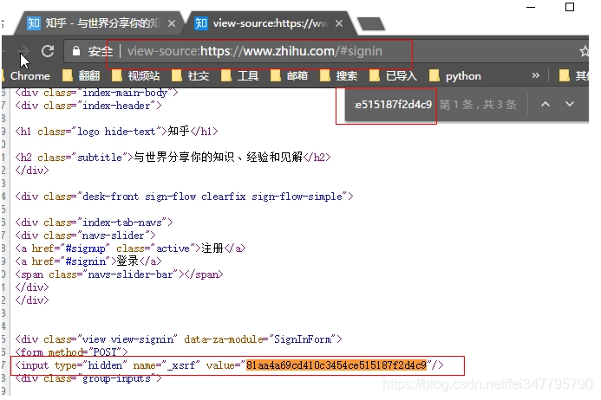Open the python bookmark folder
This screenshot has height=400, width=601.
[455, 76]
